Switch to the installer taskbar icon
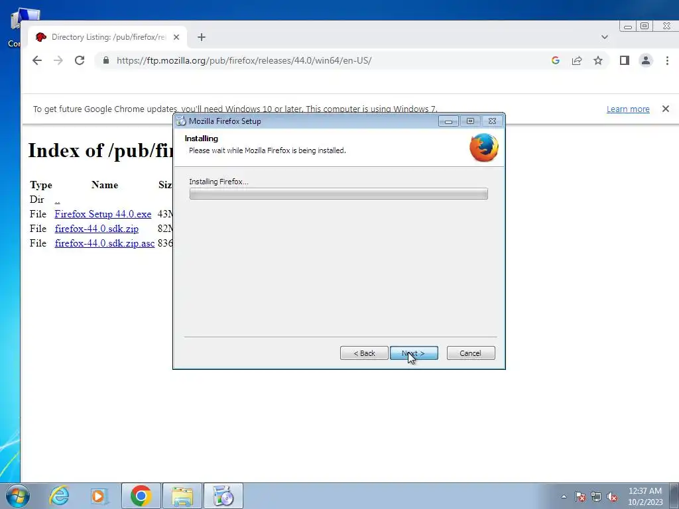 point(223,496)
